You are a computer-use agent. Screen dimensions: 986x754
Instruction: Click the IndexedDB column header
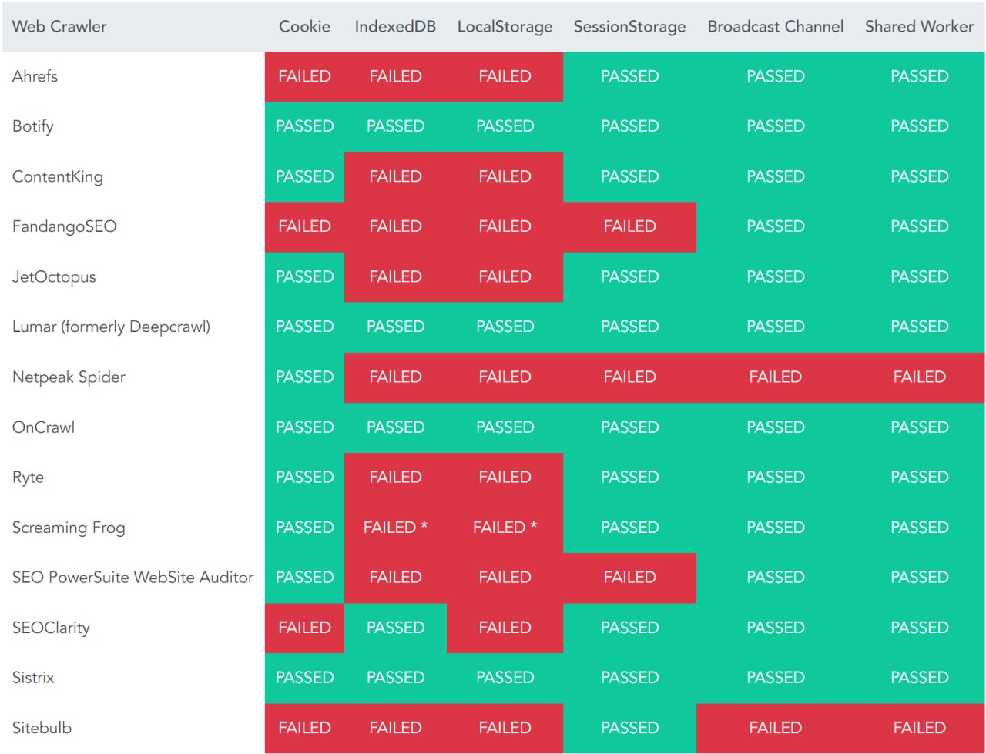pyautogui.click(x=395, y=26)
